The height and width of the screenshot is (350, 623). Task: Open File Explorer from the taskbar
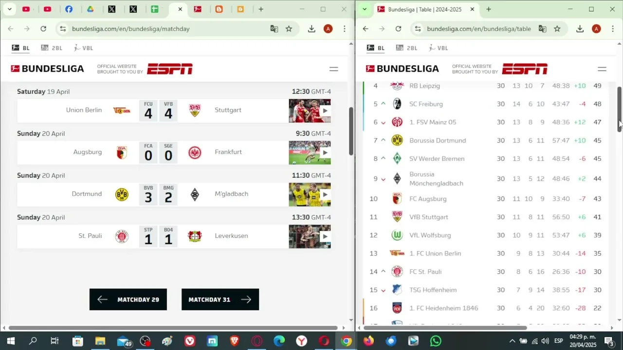click(100, 341)
